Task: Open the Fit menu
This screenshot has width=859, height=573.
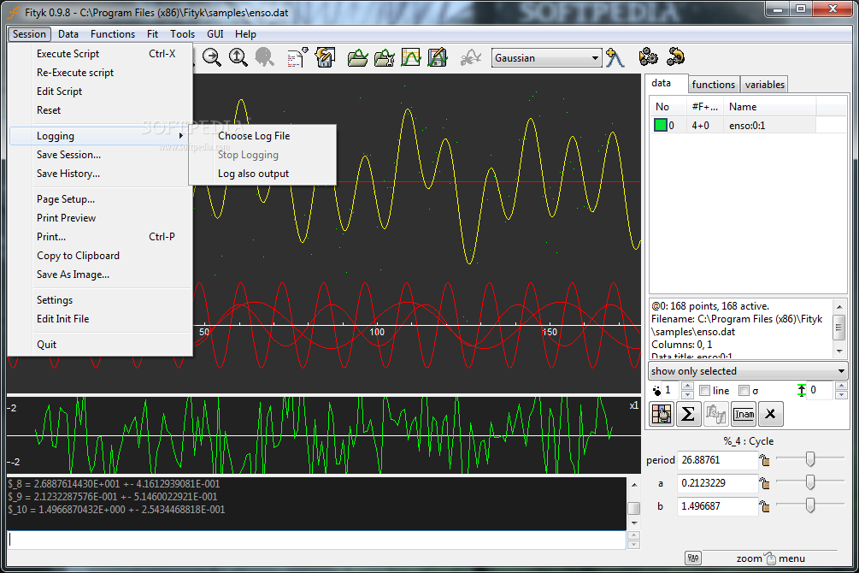Action: (x=152, y=34)
